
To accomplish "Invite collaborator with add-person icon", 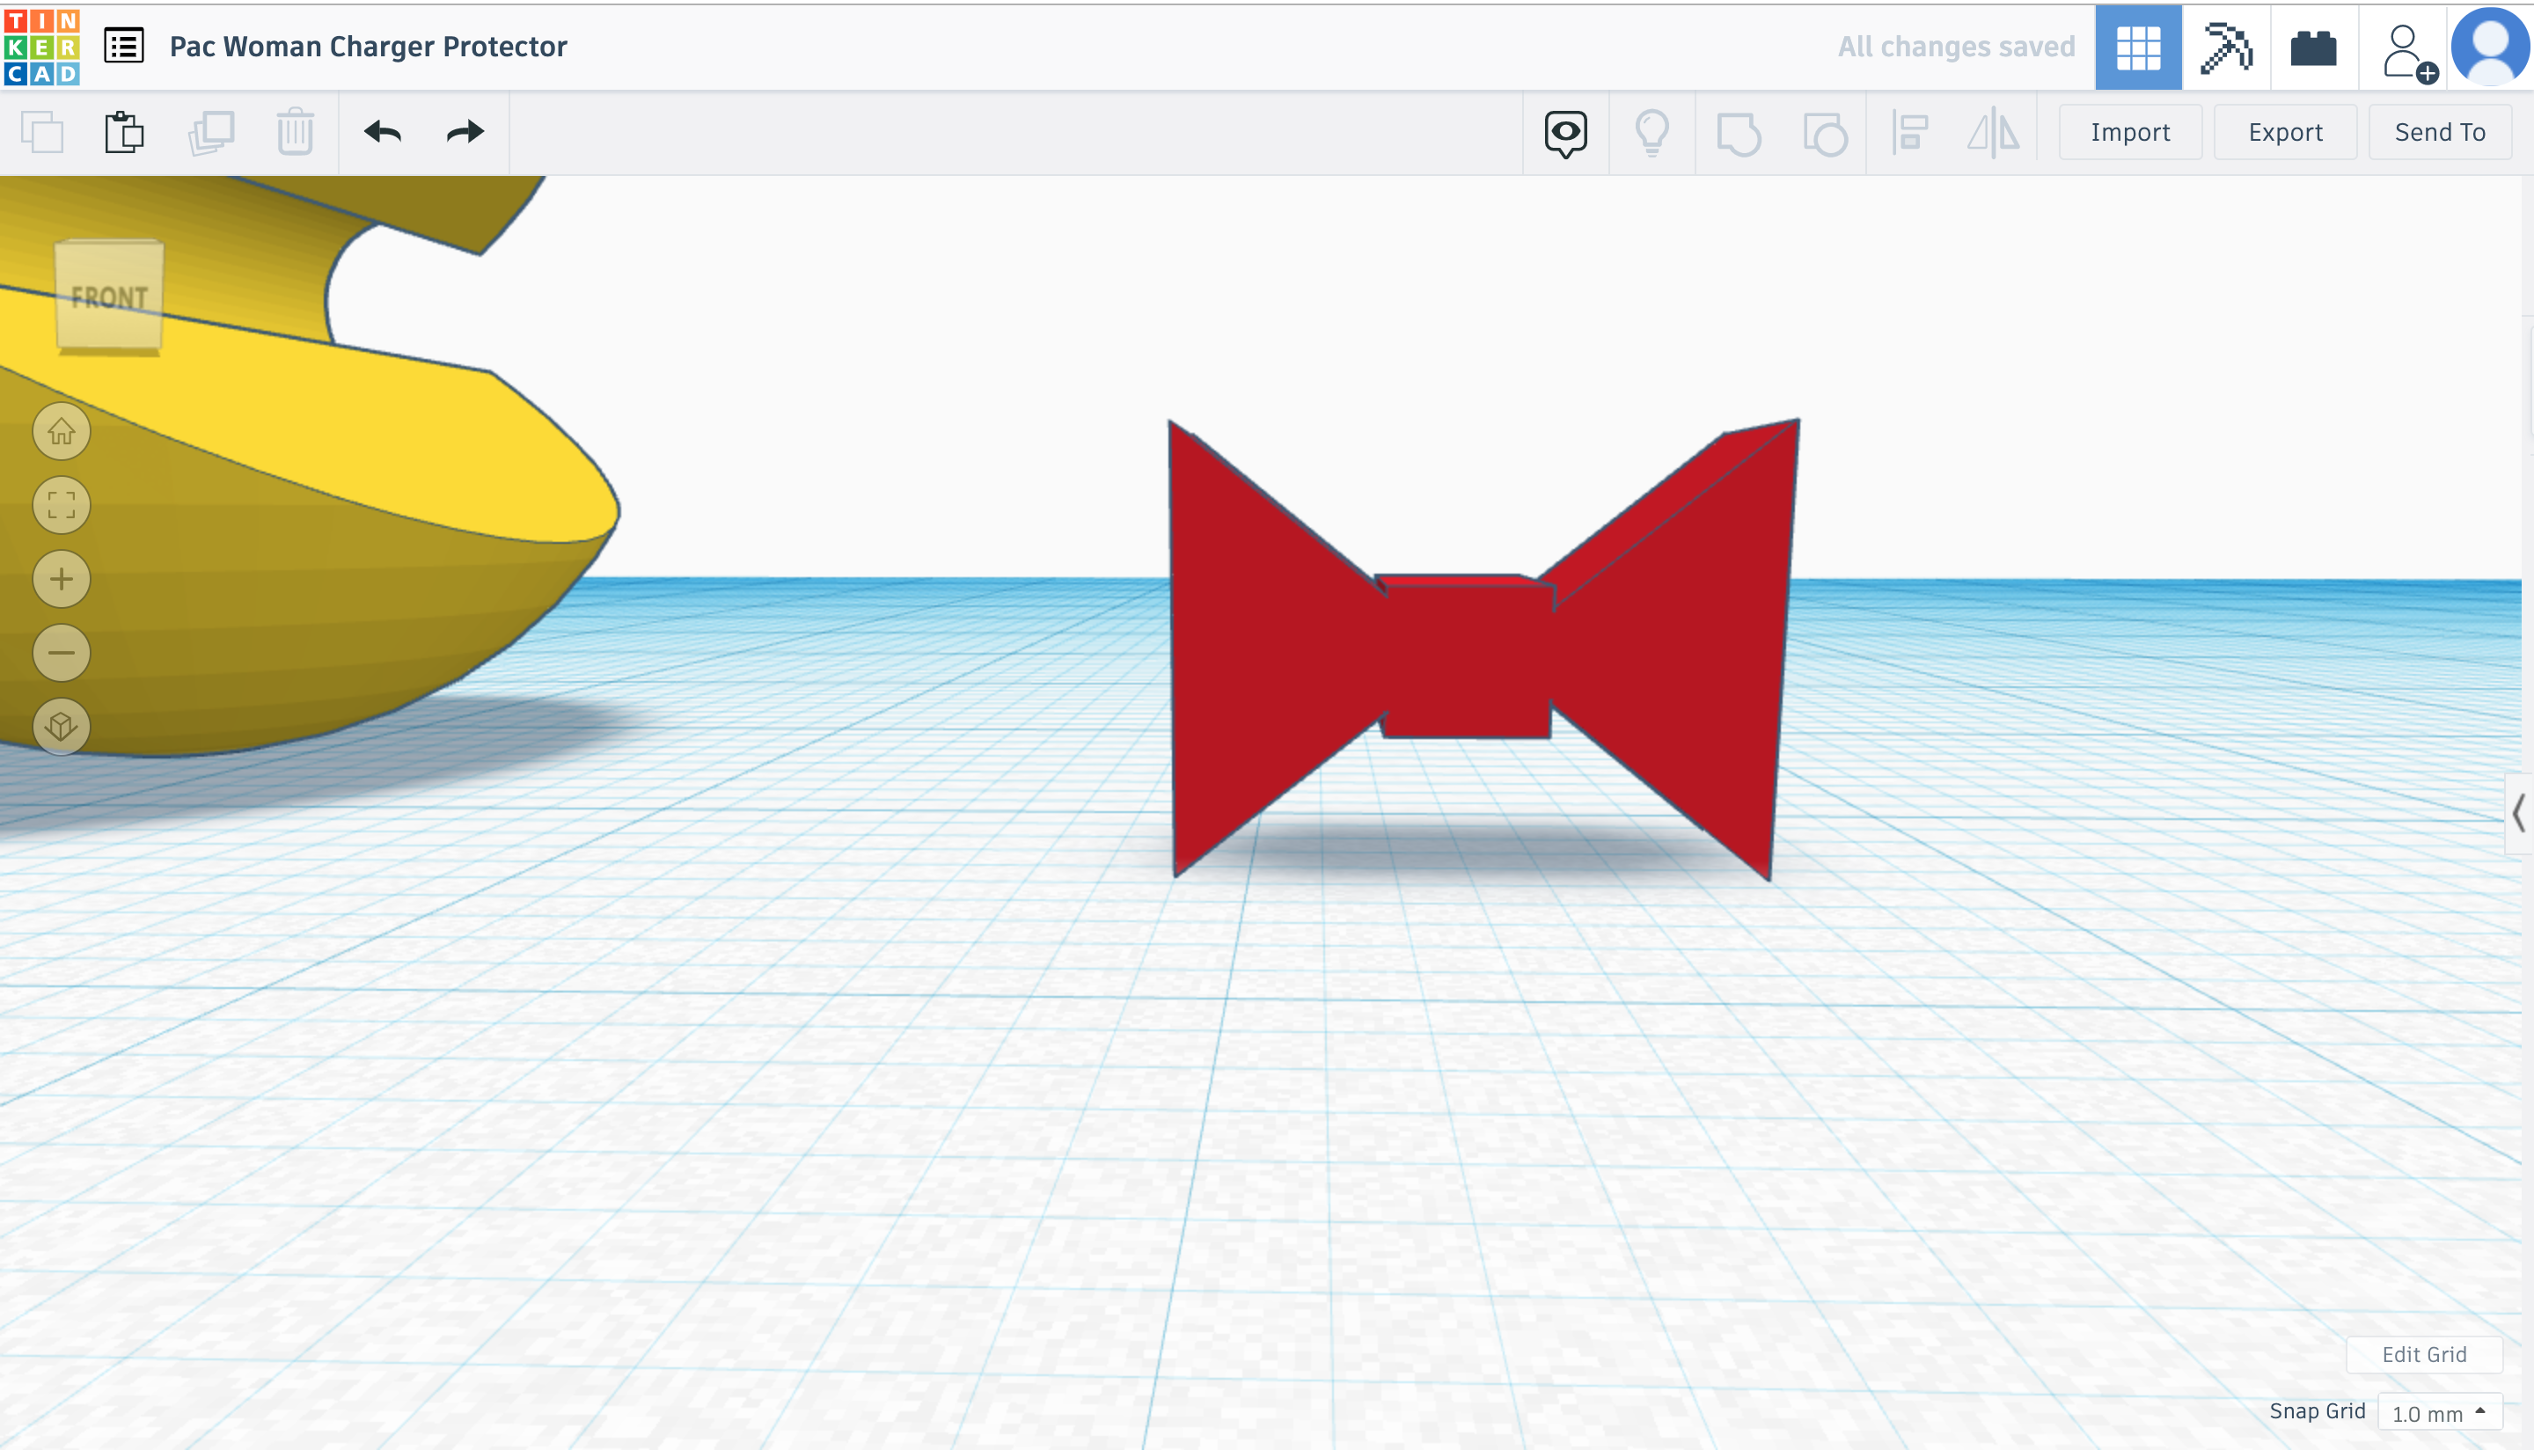I will coord(2406,52).
